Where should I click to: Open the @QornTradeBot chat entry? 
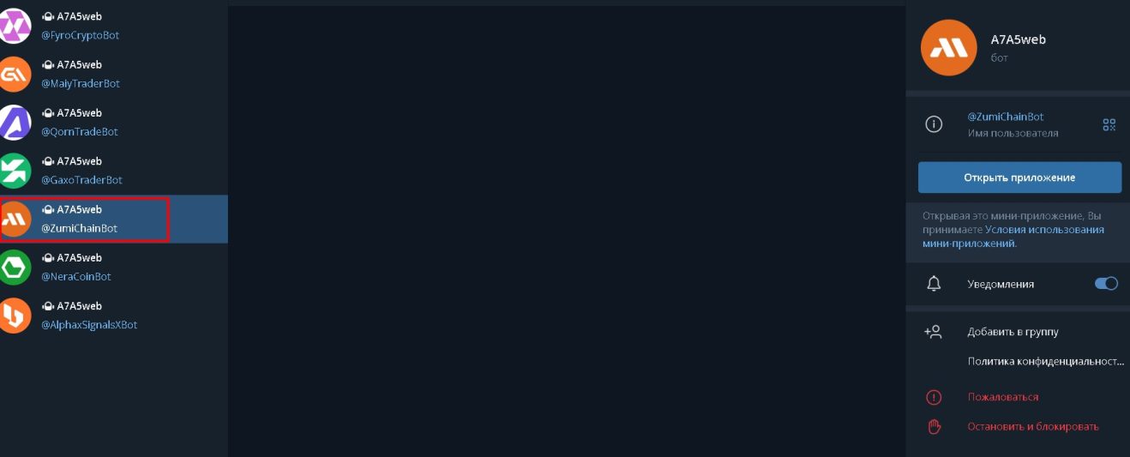(x=114, y=123)
